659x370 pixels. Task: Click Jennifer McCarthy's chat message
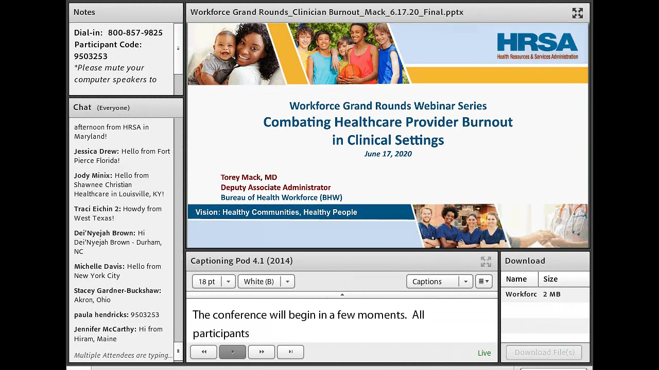118,334
